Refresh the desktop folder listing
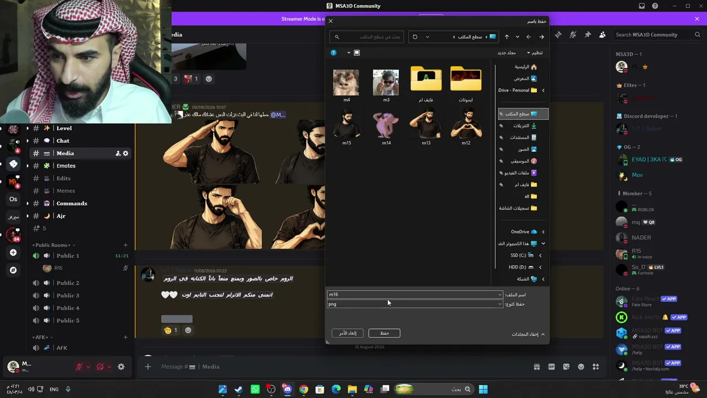 [x=415, y=37]
